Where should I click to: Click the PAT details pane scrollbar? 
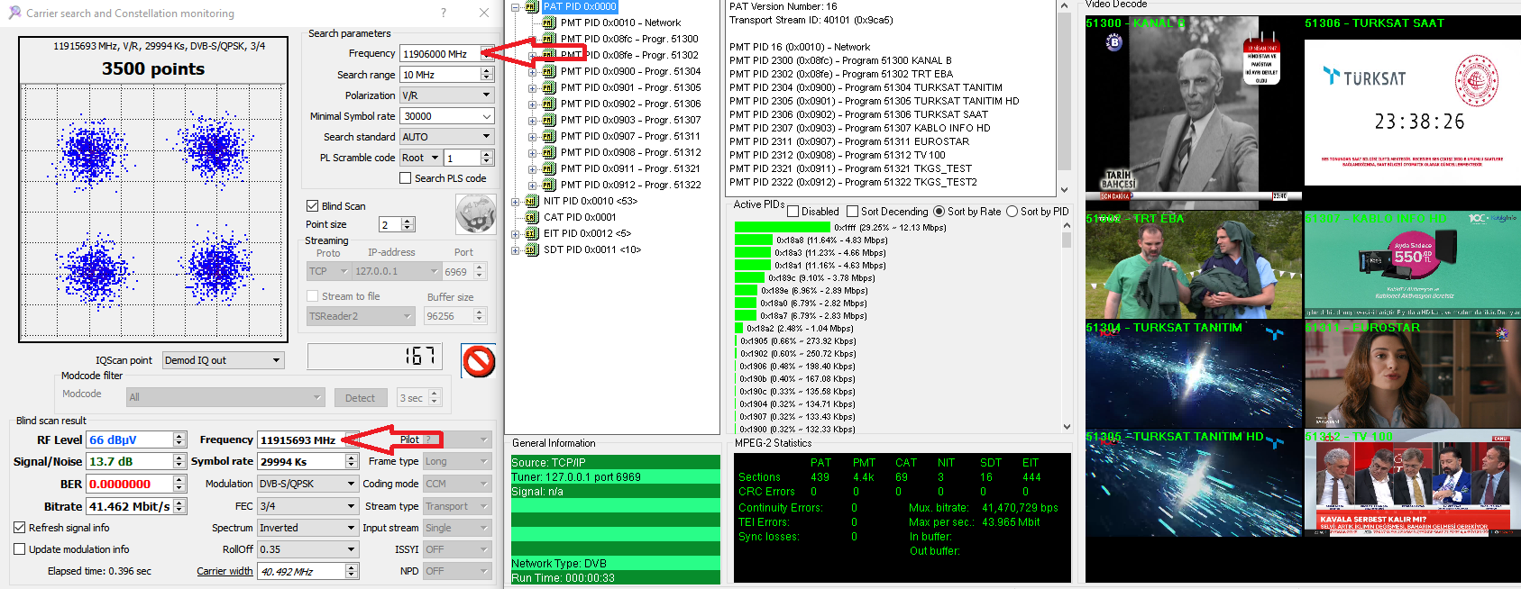(x=1065, y=97)
